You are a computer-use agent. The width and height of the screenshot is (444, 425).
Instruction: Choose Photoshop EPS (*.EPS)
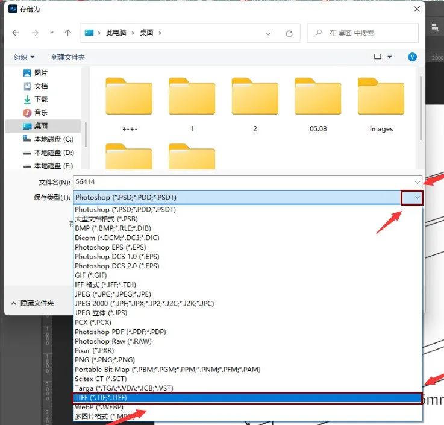[248, 247]
